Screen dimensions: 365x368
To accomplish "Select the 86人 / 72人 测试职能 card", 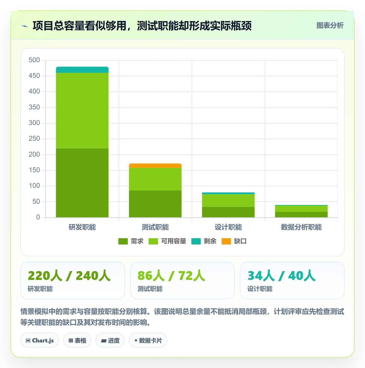I will 182,280.
